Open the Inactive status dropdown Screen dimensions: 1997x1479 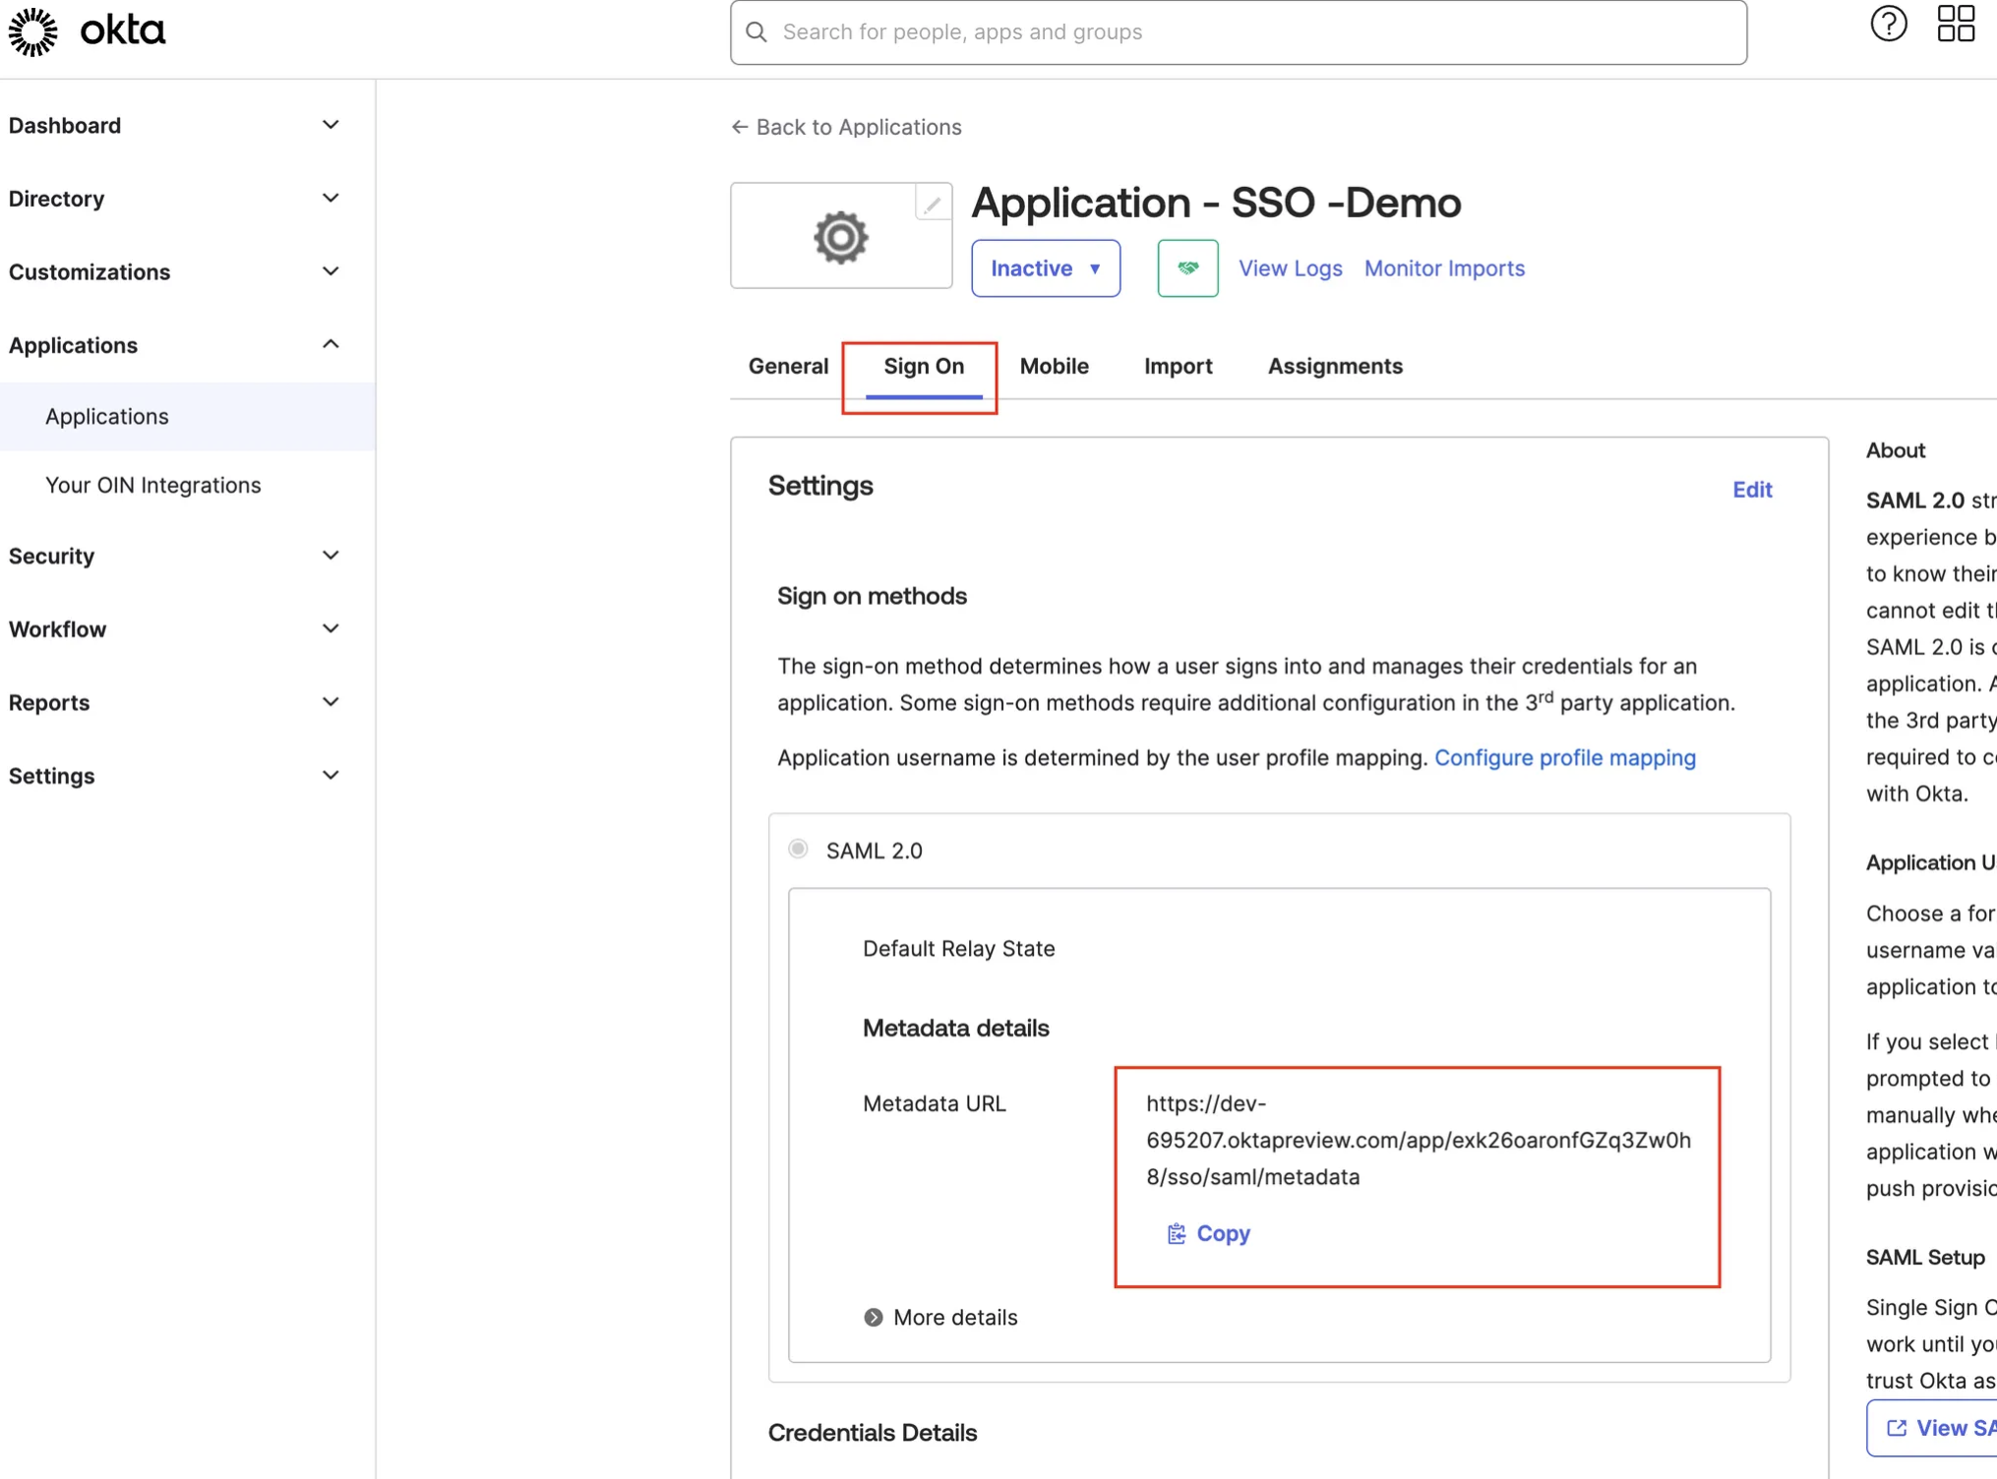pos(1045,268)
